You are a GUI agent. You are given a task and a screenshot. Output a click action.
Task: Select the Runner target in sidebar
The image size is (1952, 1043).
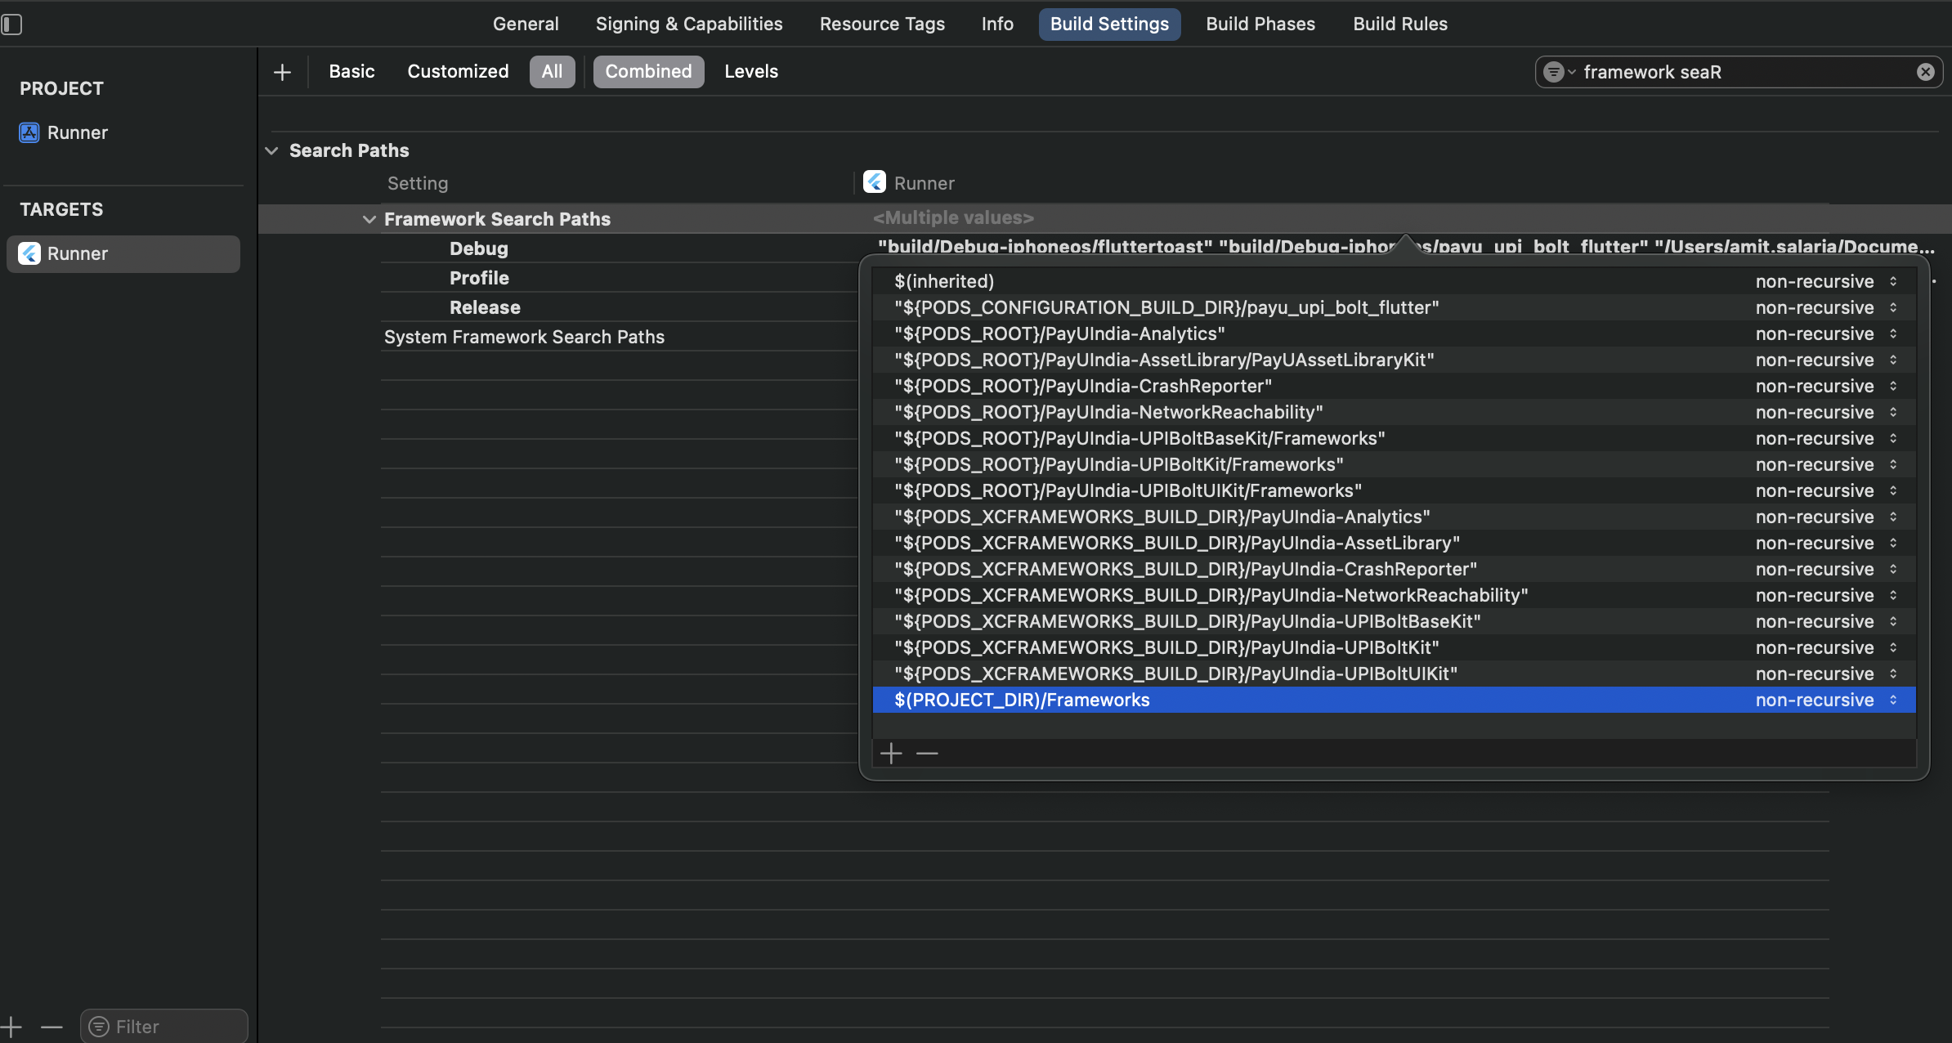123,253
